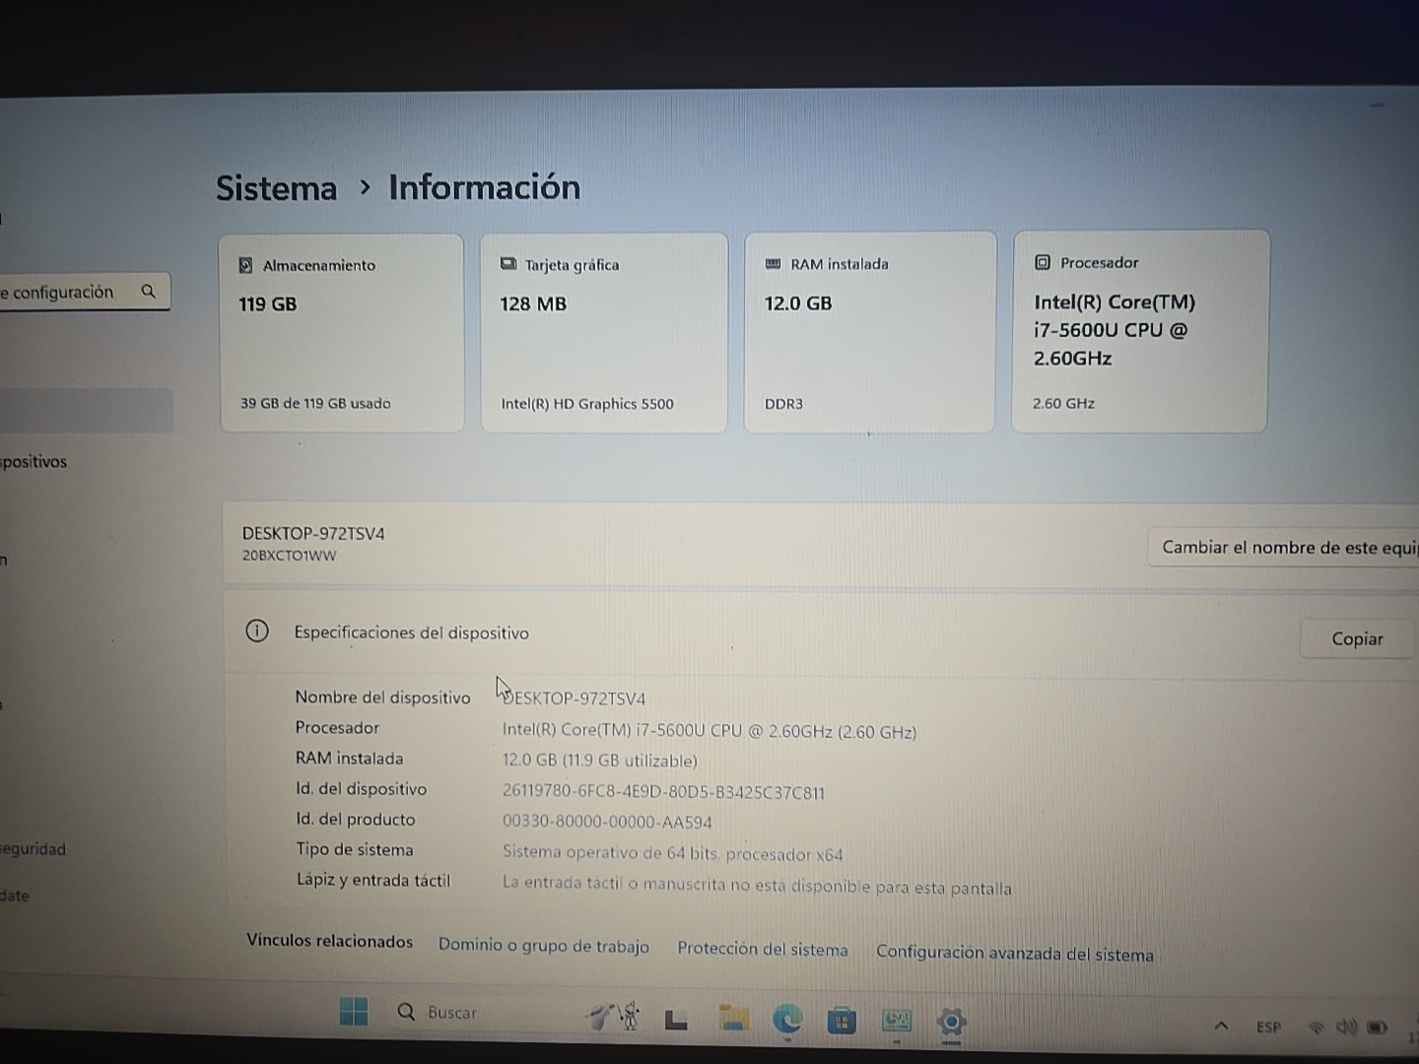Click the Tarjeta gráfica display icon
The height and width of the screenshot is (1064, 1419).
[x=508, y=264]
